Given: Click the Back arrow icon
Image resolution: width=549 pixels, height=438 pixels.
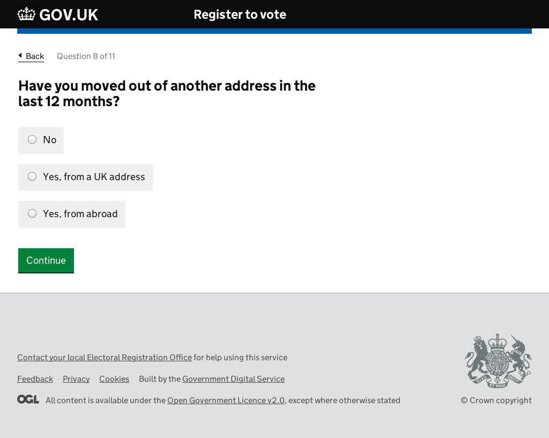Looking at the screenshot, I should click(x=20, y=55).
